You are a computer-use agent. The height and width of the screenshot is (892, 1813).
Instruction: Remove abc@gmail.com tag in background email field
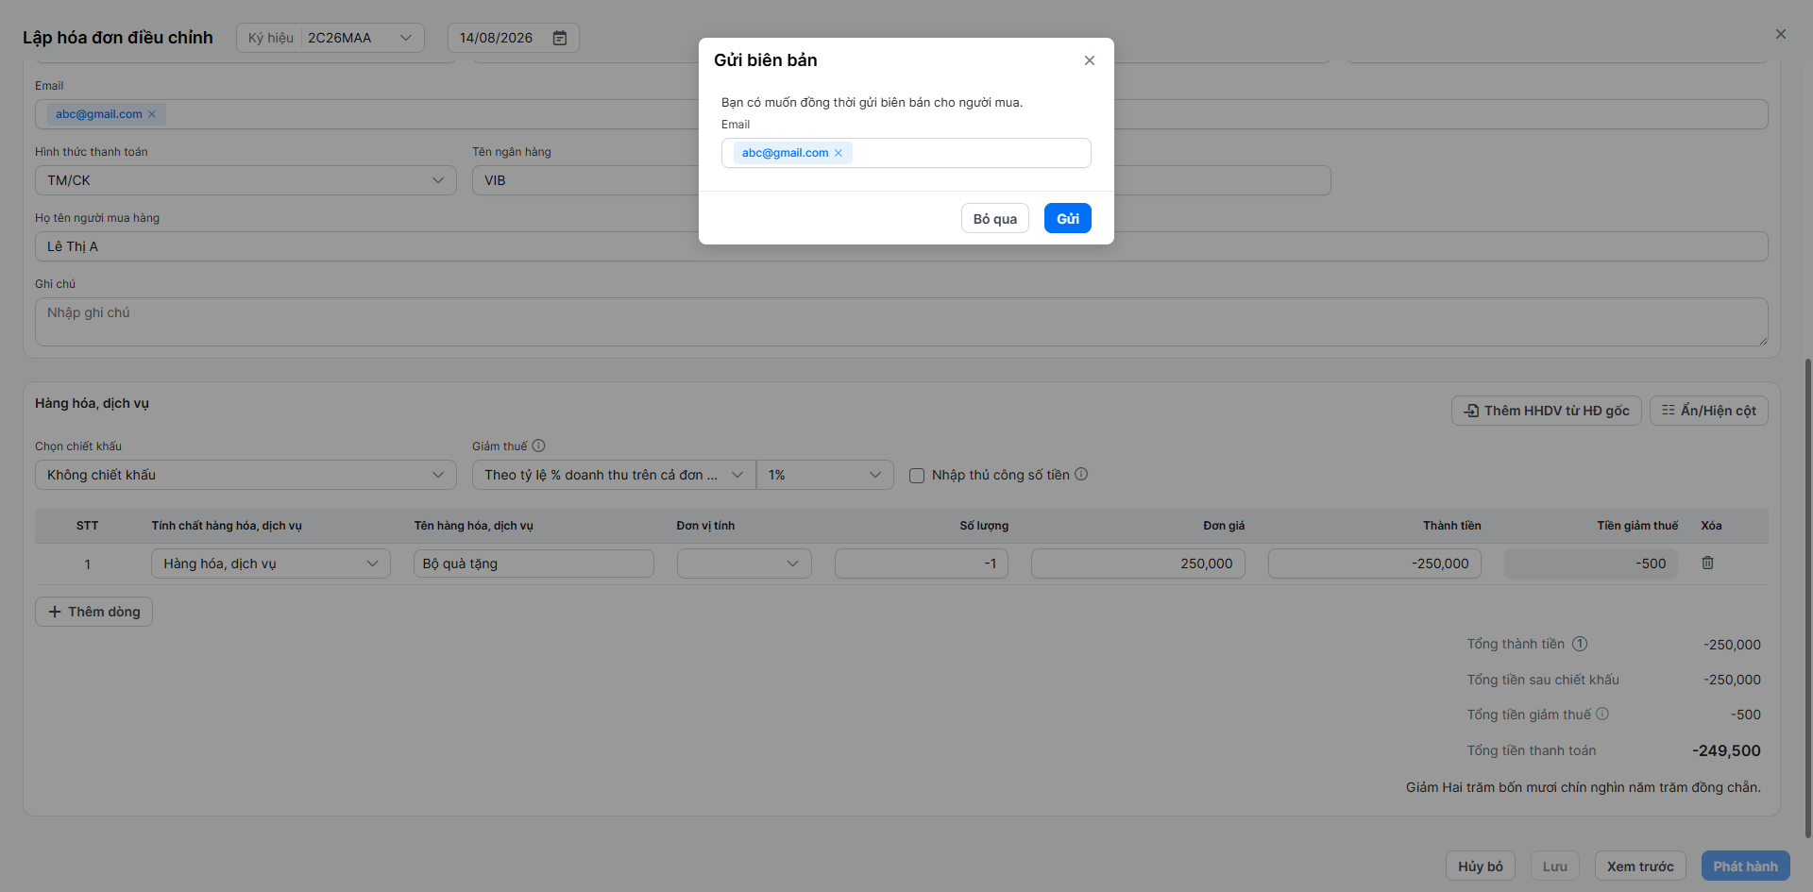tap(152, 114)
